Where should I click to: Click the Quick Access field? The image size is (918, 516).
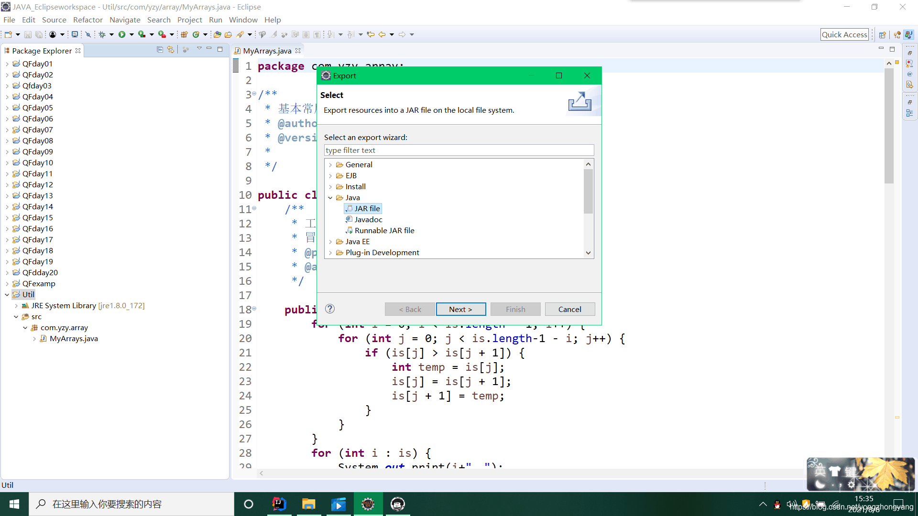tap(844, 34)
